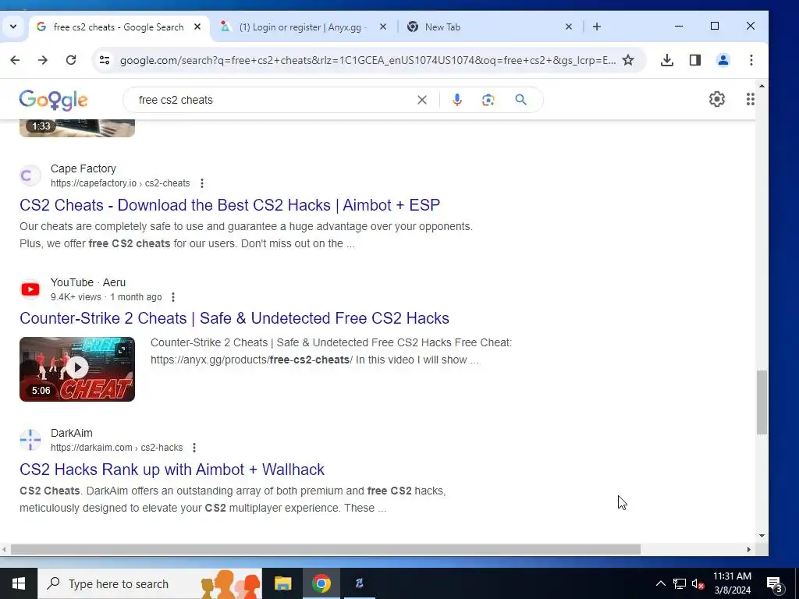Play the 5:06 FREE CHEAT video thumbnail
This screenshot has width=799, height=599.
pos(77,369)
